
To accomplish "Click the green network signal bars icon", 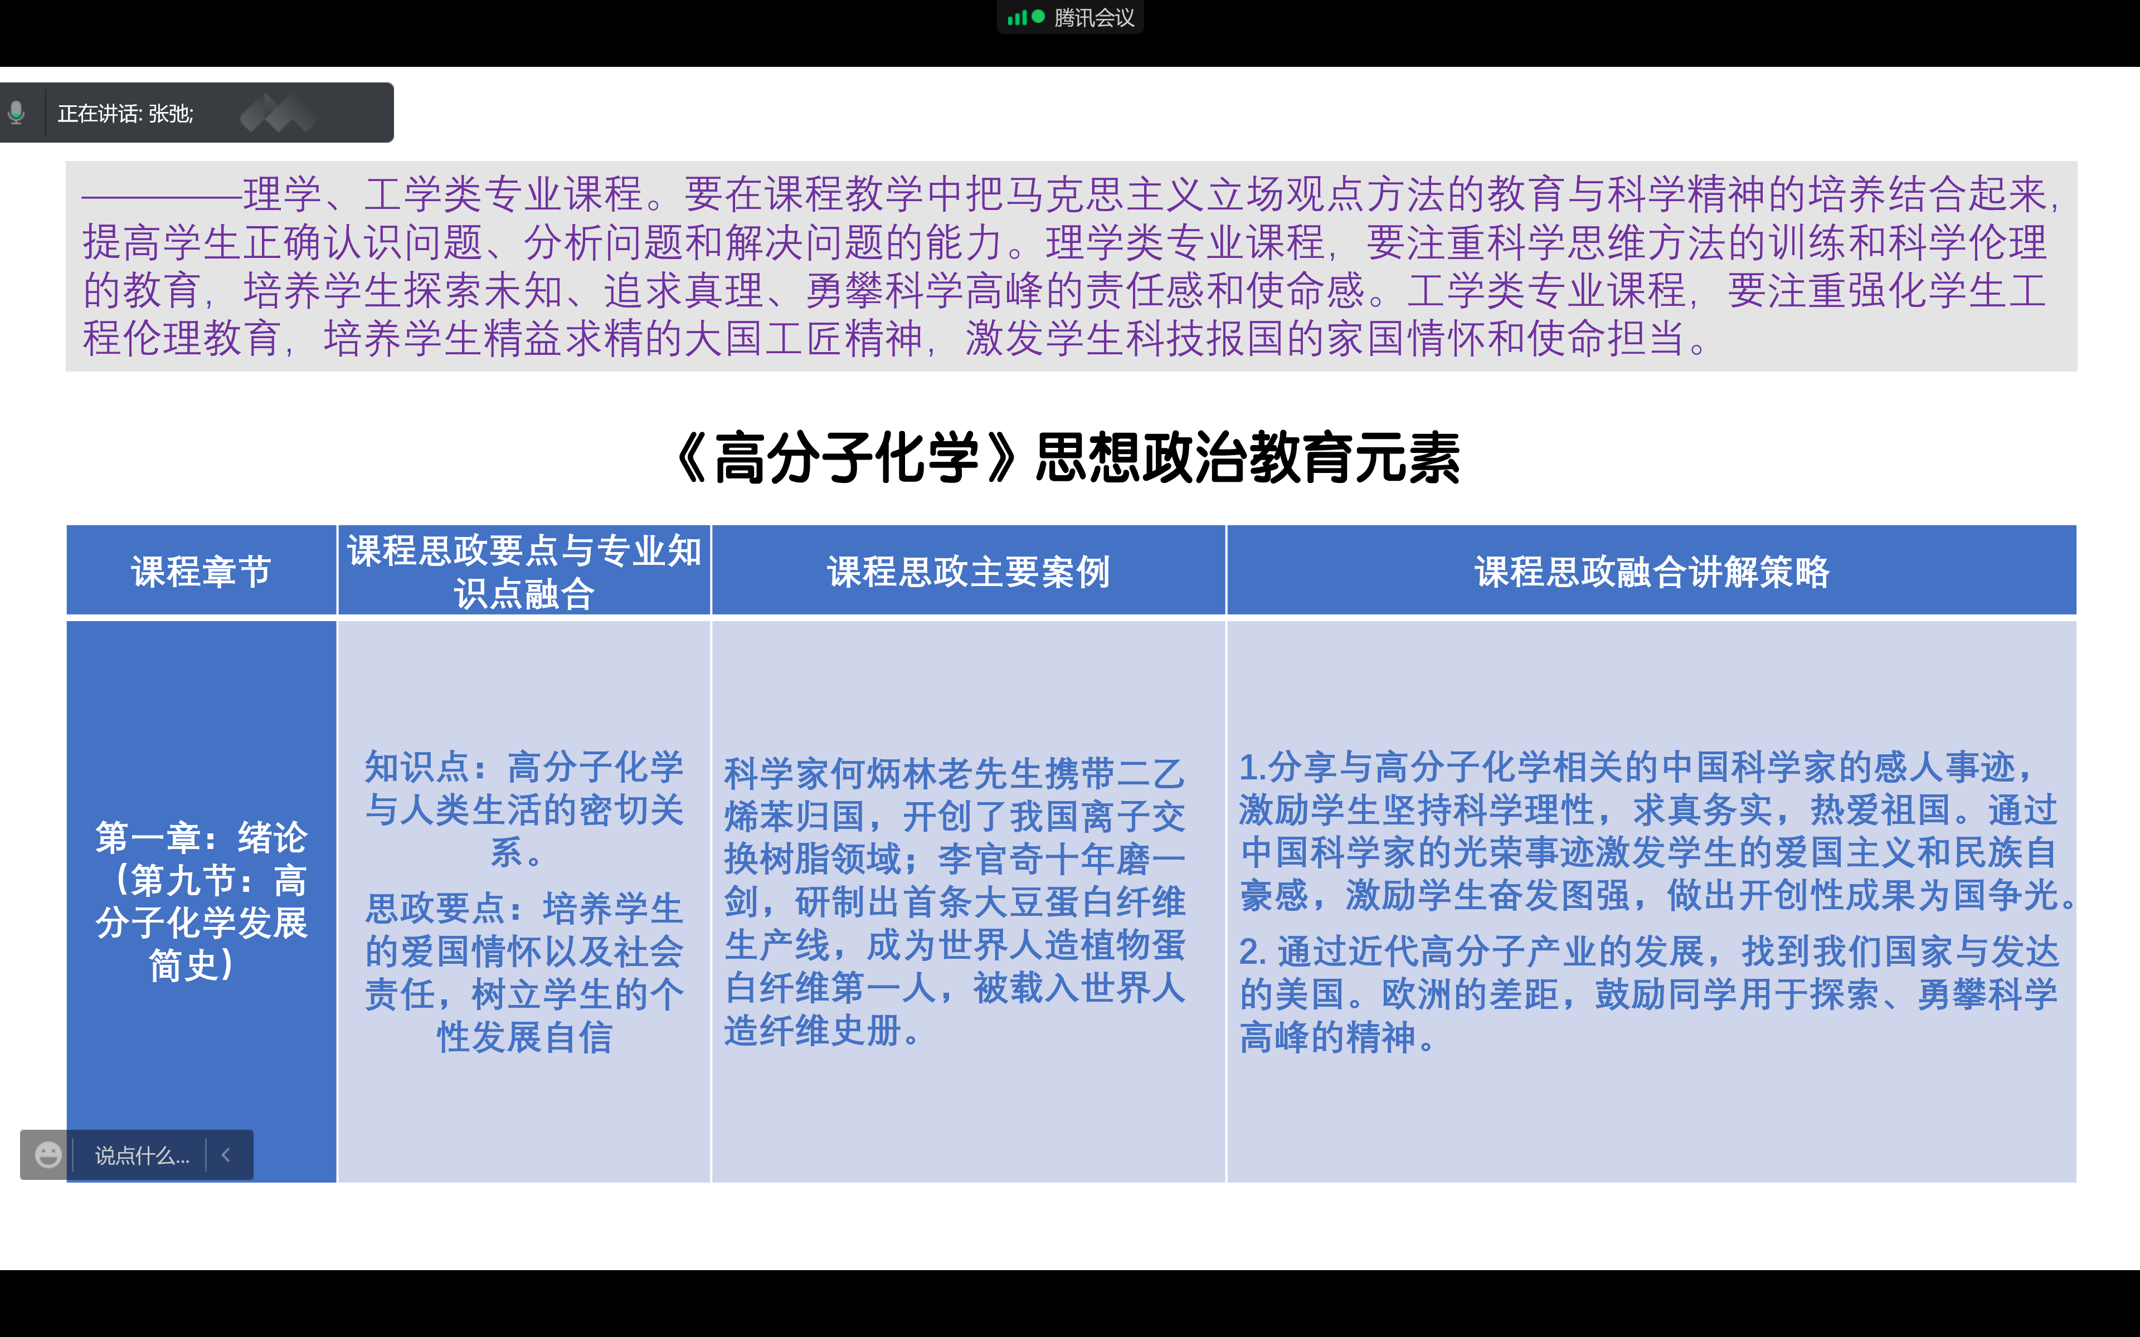I will click(1016, 18).
